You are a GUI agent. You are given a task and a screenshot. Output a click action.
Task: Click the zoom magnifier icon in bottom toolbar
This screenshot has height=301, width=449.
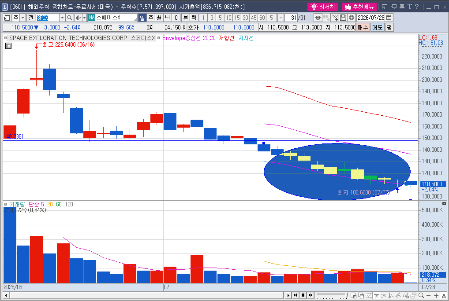pyautogui.click(x=421, y=296)
